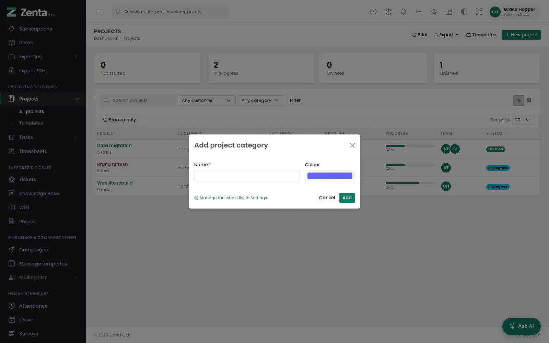The width and height of the screenshot is (549, 343).
Task: Click the Website rebuild progress bar
Action: click(x=410, y=183)
